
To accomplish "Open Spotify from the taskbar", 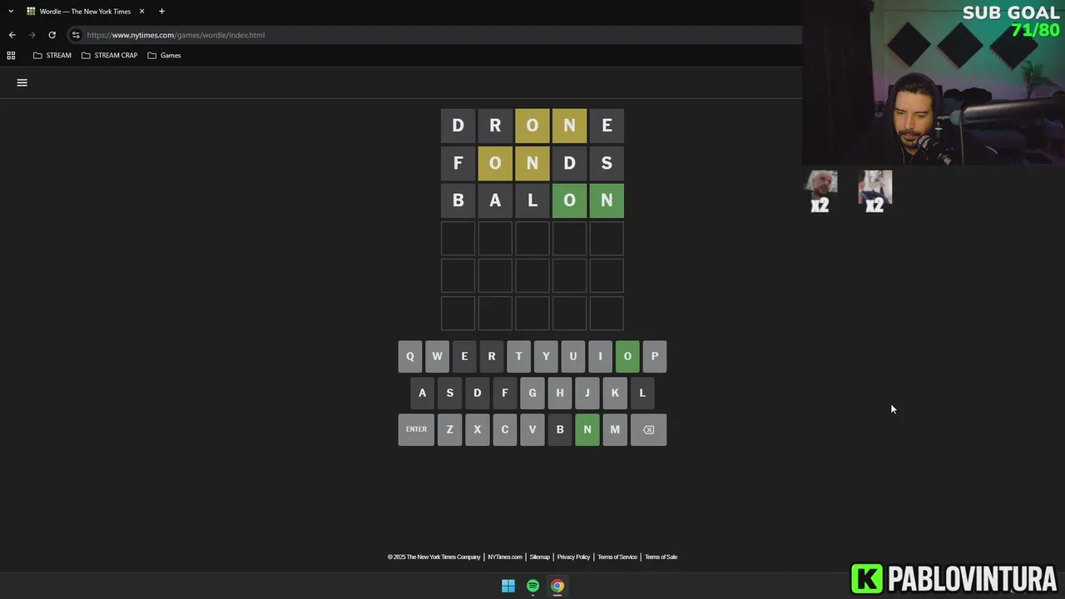I will (532, 586).
